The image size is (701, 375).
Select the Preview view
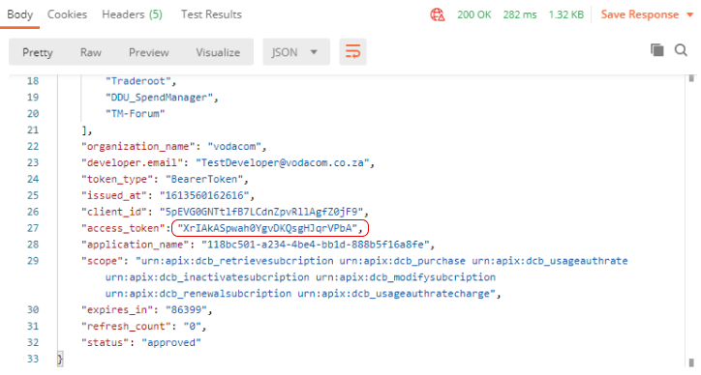(x=149, y=52)
